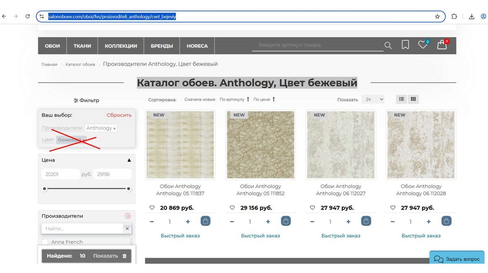
Task: Open the БРЕНДЫ menu
Action: pyautogui.click(x=162, y=46)
